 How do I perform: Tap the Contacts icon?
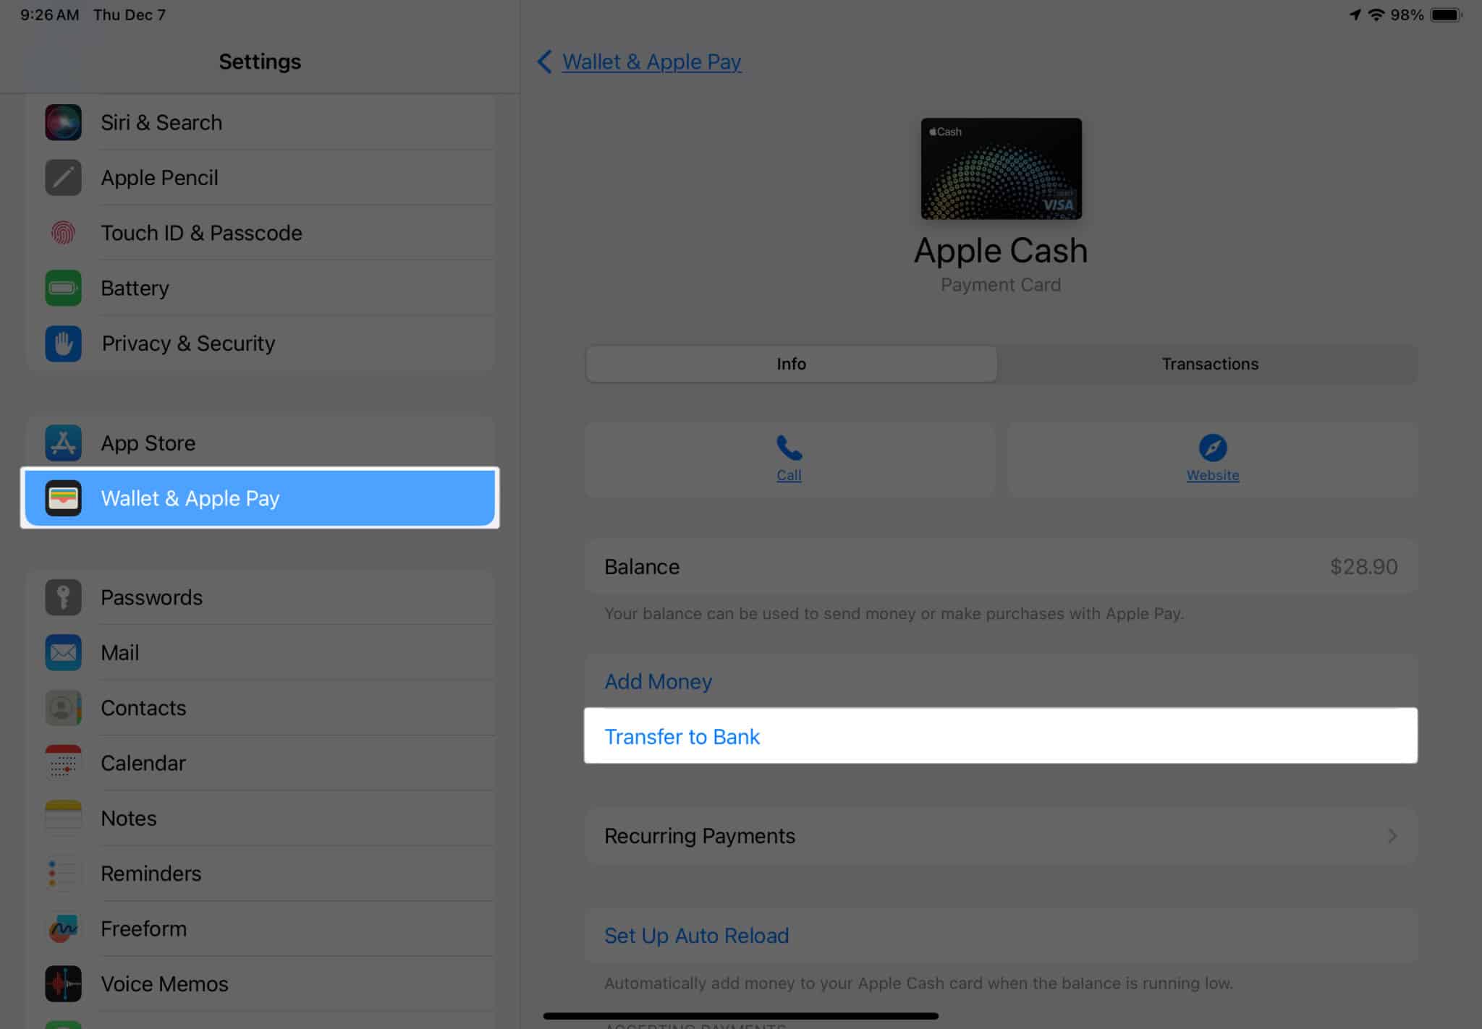[63, 708]
